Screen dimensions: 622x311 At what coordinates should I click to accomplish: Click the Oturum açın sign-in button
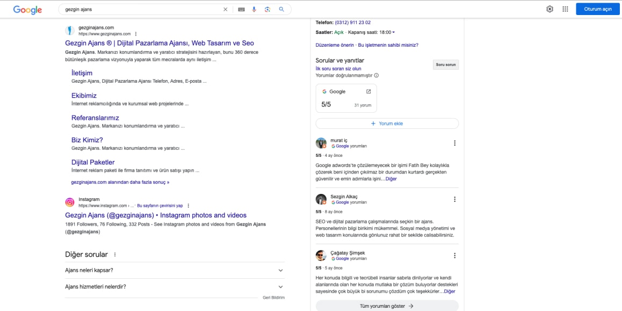(598, 9)
